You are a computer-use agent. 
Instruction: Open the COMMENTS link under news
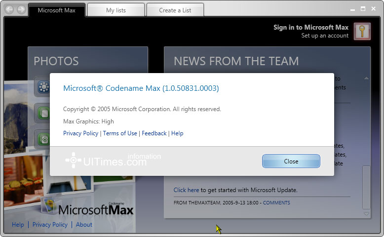pos(276,203)
